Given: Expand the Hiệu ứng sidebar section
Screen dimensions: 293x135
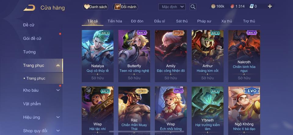Looking at the screenshot, I should (x=58, y=117).
